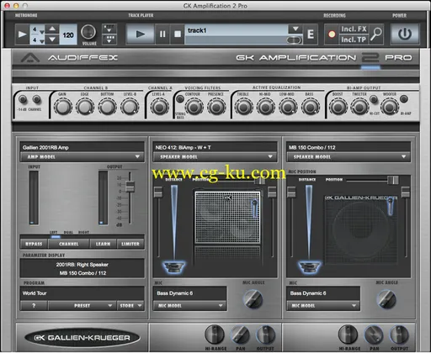Toggle the Power button
431x353 pixels.
[x=405, y=34]
